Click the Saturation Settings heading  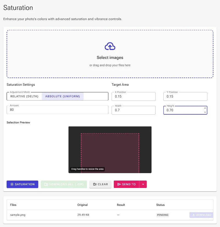[21, 85]
